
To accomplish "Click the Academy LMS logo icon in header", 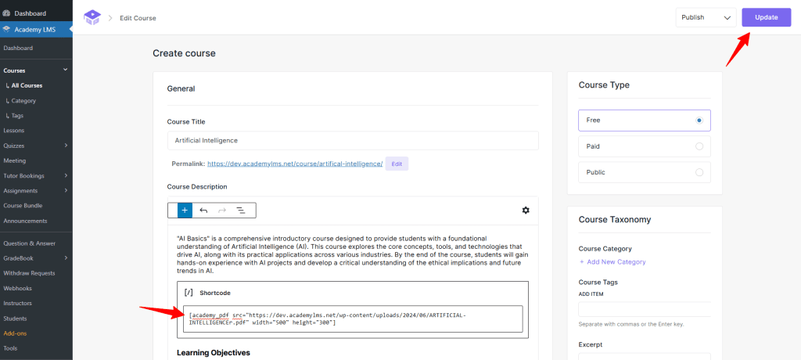I will tap(92, 17).
